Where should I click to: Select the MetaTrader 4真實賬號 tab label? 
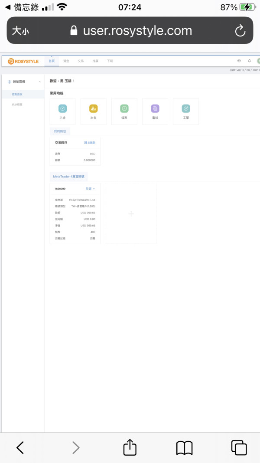[x=69, y=177]
